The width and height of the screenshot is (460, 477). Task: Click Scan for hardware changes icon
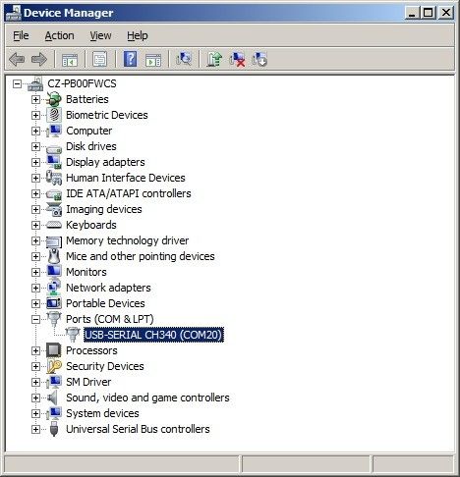coord(184,59)
